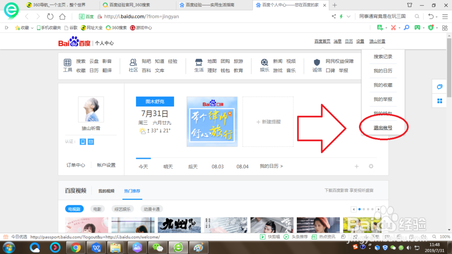Open Chrome from the taskbar

pyautogui.click(x=75, y=247)
